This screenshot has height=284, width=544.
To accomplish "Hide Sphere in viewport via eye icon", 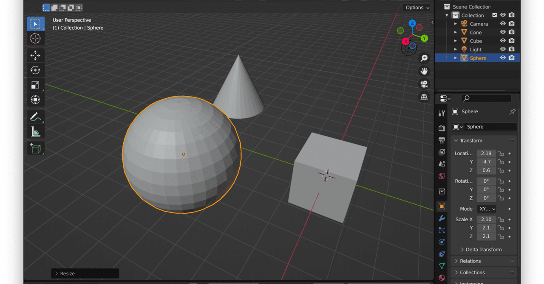I will click(x=503, y=58).
